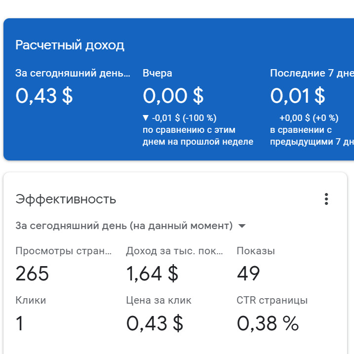Click the RPM value 1,64 $
354x354 pixels.
point(153,274)
